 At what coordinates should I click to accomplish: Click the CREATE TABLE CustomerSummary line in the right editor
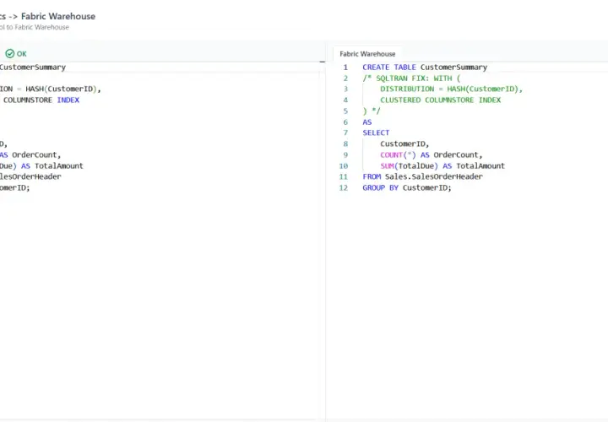[425, 67]
